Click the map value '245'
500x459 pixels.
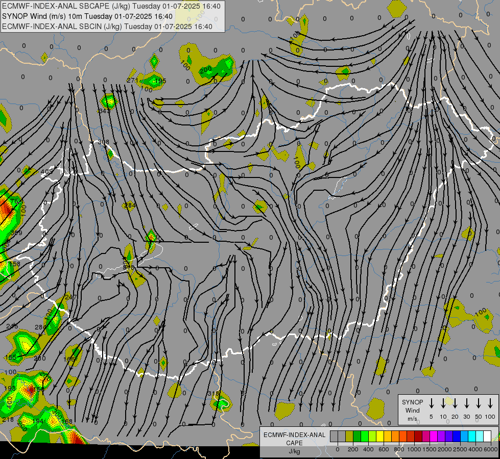point(12,326)
